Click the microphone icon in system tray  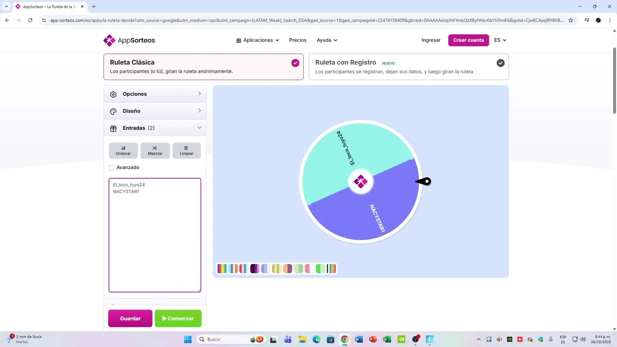[x=551, y=339]
